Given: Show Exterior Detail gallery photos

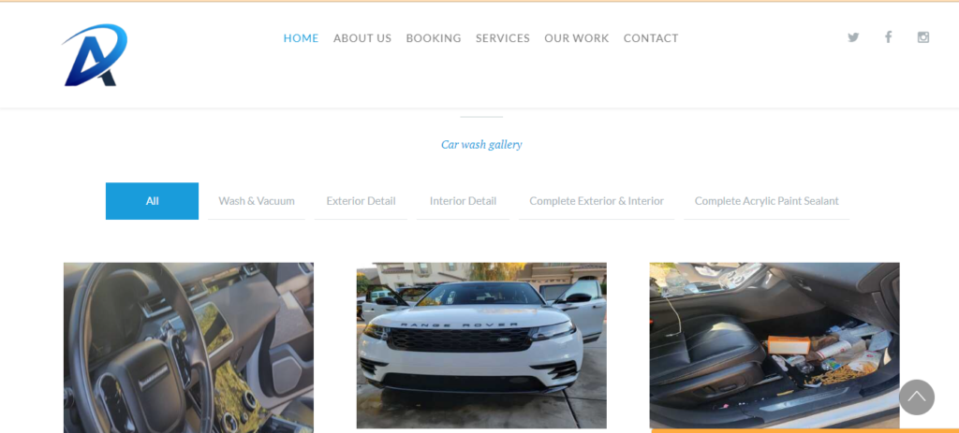Looking at the screenshot, I should [x=361, y=201].
